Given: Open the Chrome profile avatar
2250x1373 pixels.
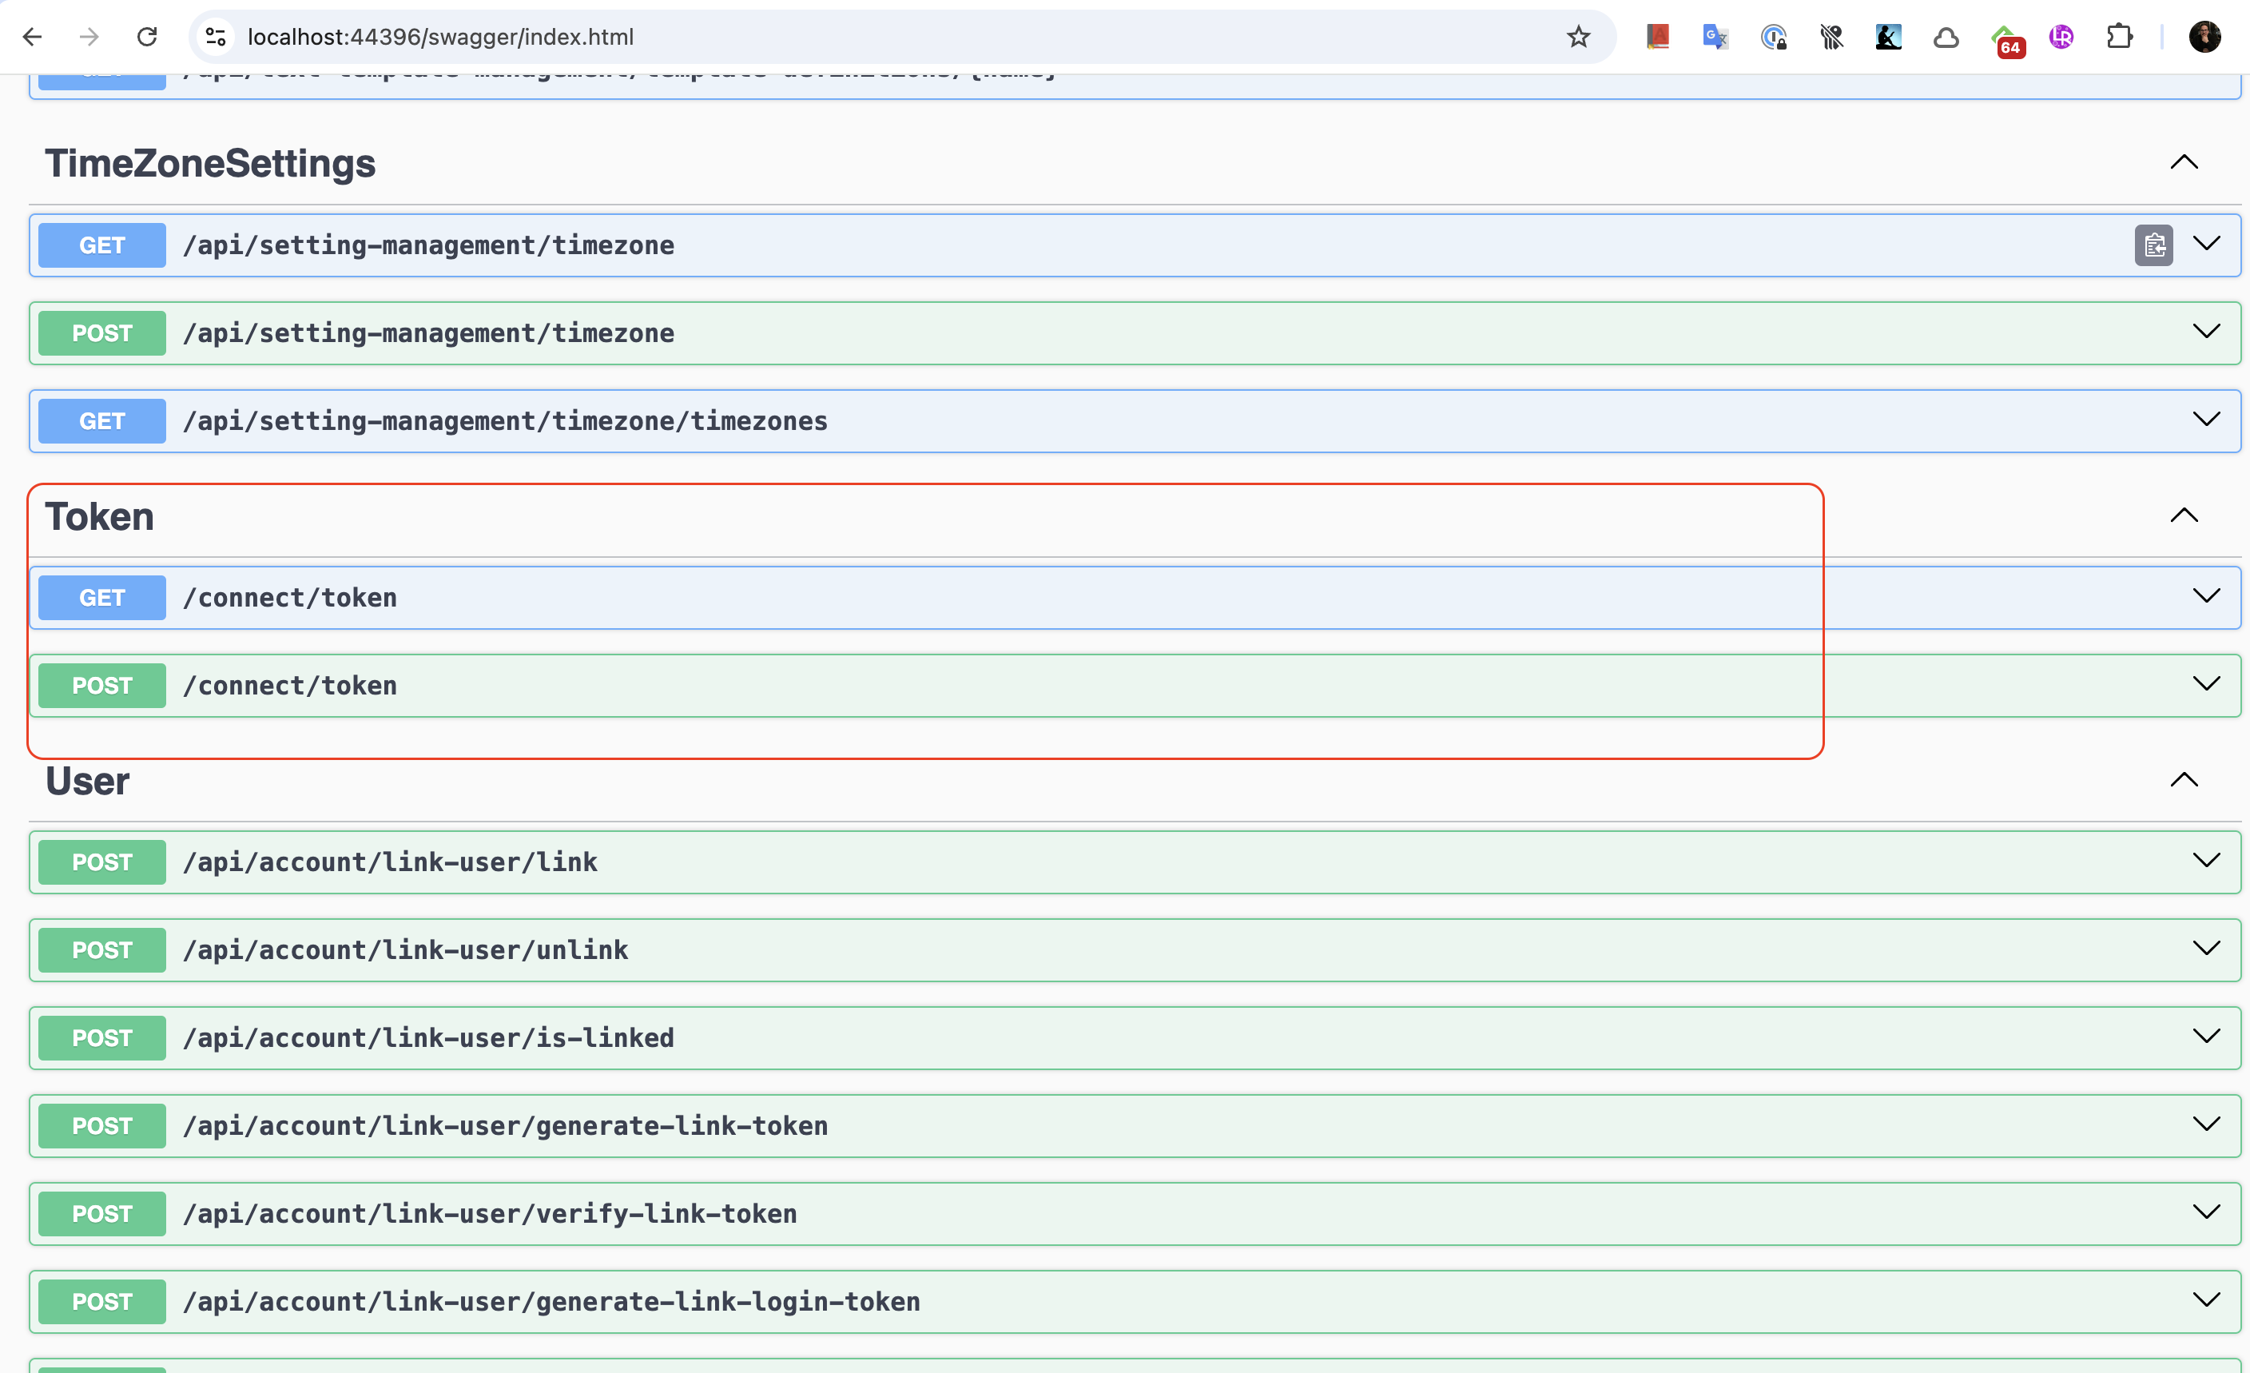Looking at the screenshot, I should [2204, 37].
